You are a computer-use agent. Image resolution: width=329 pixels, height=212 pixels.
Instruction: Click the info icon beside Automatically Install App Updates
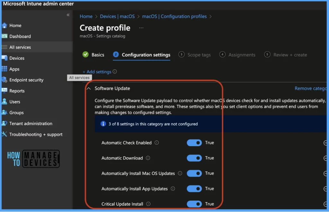(x=173, y=189)
